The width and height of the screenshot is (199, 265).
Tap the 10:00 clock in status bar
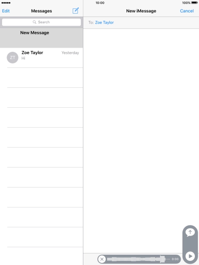[100, 3]
